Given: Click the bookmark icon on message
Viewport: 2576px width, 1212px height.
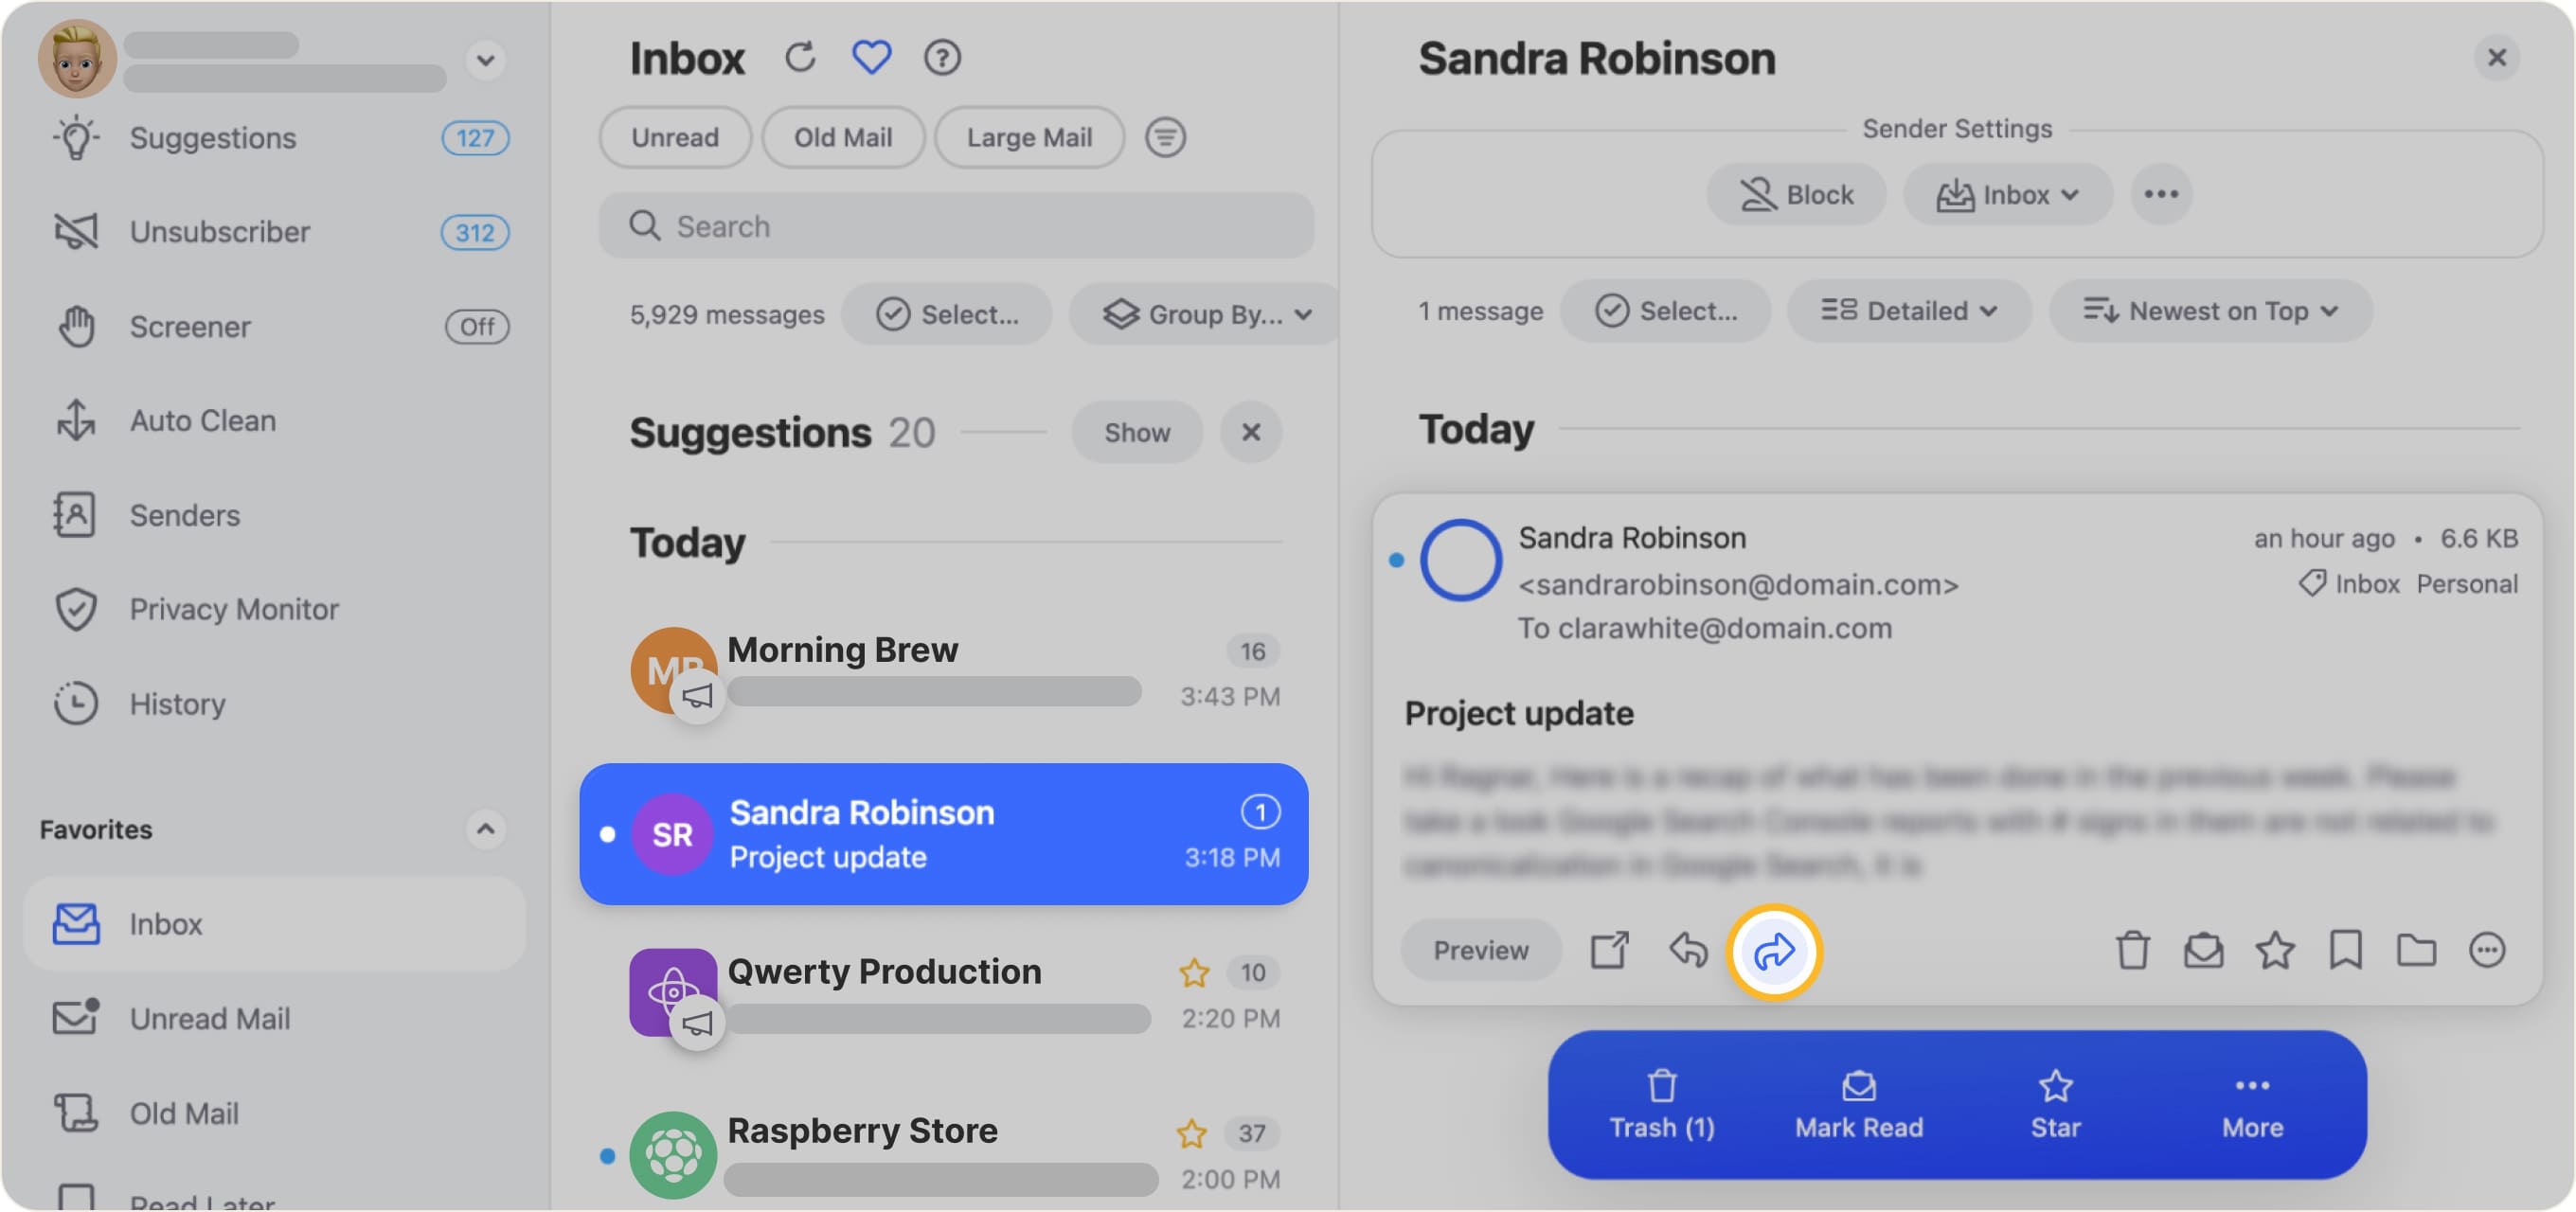Looking at the screenshot, I should (x=2345, y=950).
